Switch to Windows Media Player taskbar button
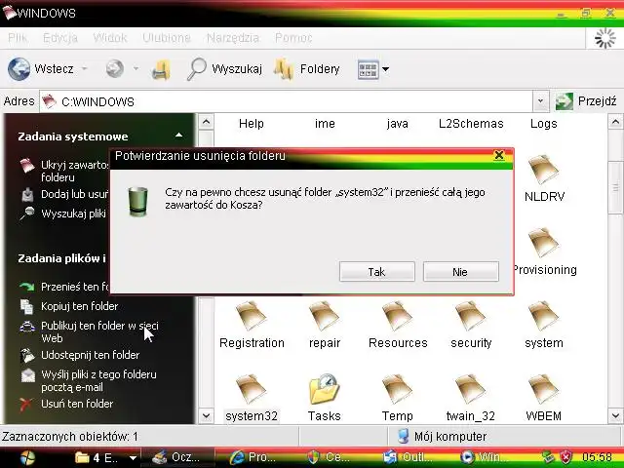 pos(484,457)
